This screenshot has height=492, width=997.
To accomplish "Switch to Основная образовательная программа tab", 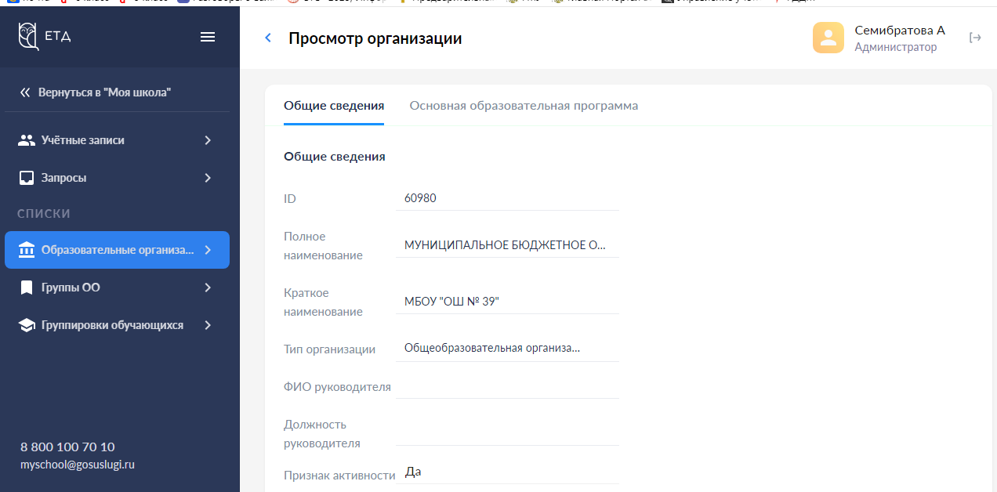I will point(523,106).
